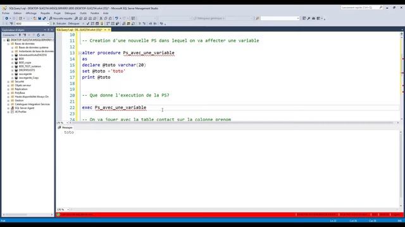Click the Save file icon
The height and width of the screenshot is (227, 405).
click(x=39, y=18)
